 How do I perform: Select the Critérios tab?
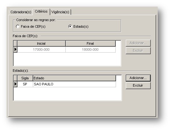coord(41,12)
